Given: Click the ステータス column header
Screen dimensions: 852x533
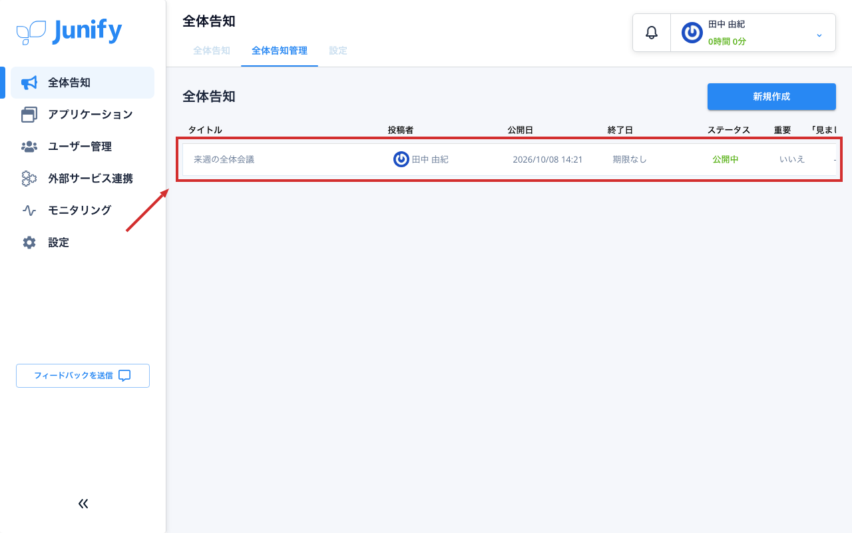Looking at the screenshot, I should pos(729,130).
